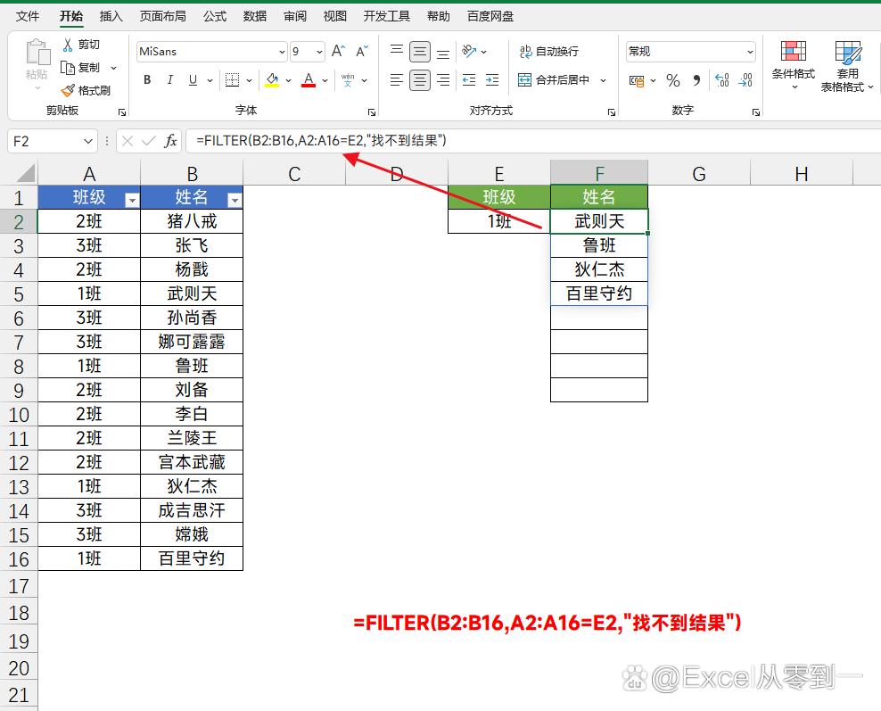Select the Format Painter (格式刷) tool
Viewport: 881px width, 711px height.
pos(86,90)
